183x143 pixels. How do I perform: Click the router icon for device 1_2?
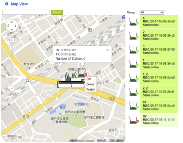click(134, 78)
